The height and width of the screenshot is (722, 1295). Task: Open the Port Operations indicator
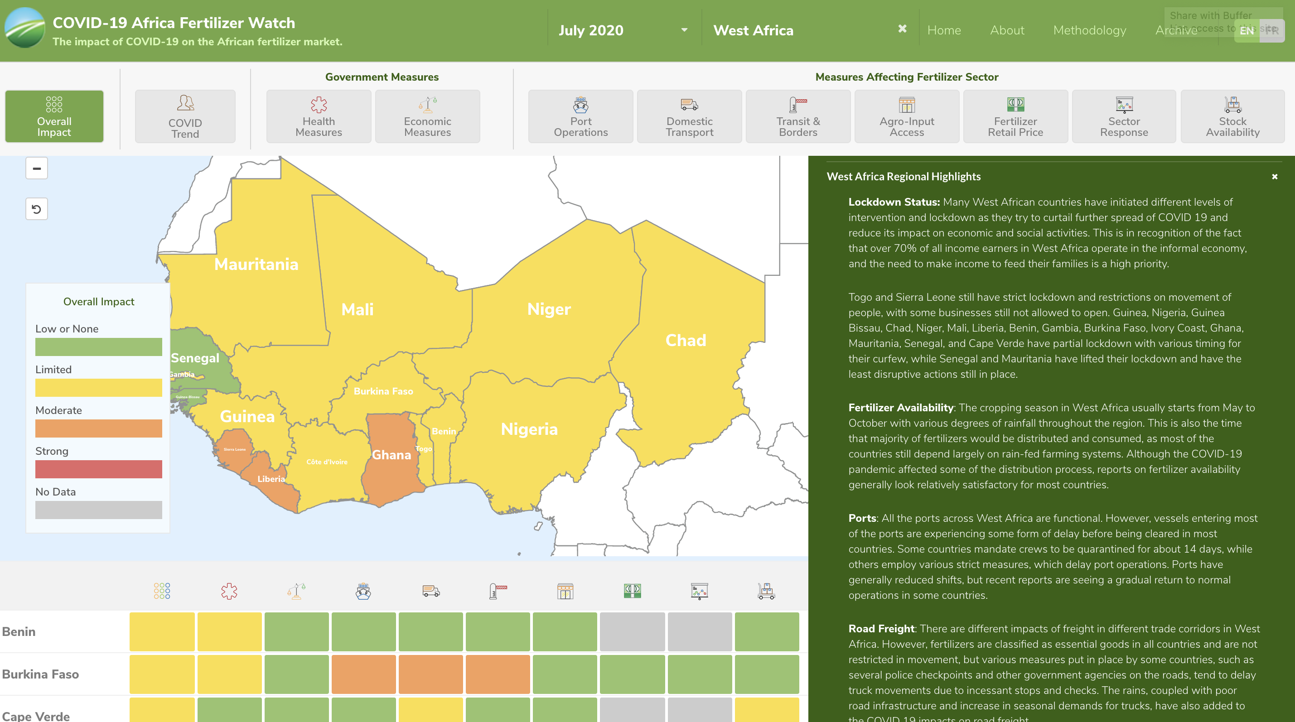click(x=580, y=116)
